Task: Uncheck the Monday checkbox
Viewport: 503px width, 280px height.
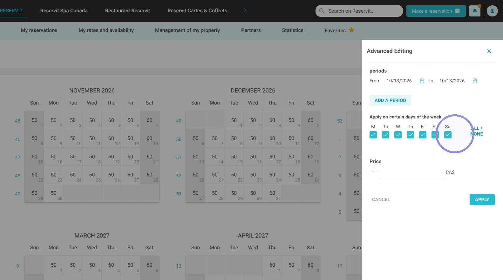Action: (x=373, y=135)
